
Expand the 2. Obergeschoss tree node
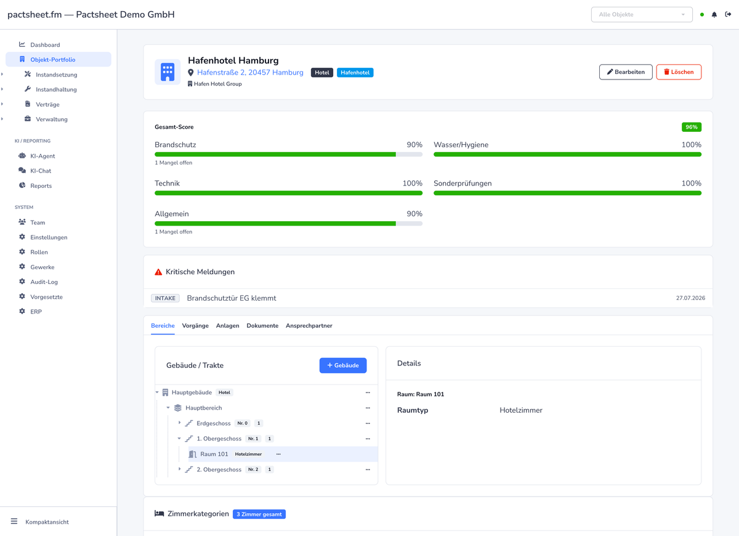(x=180, y=469)
